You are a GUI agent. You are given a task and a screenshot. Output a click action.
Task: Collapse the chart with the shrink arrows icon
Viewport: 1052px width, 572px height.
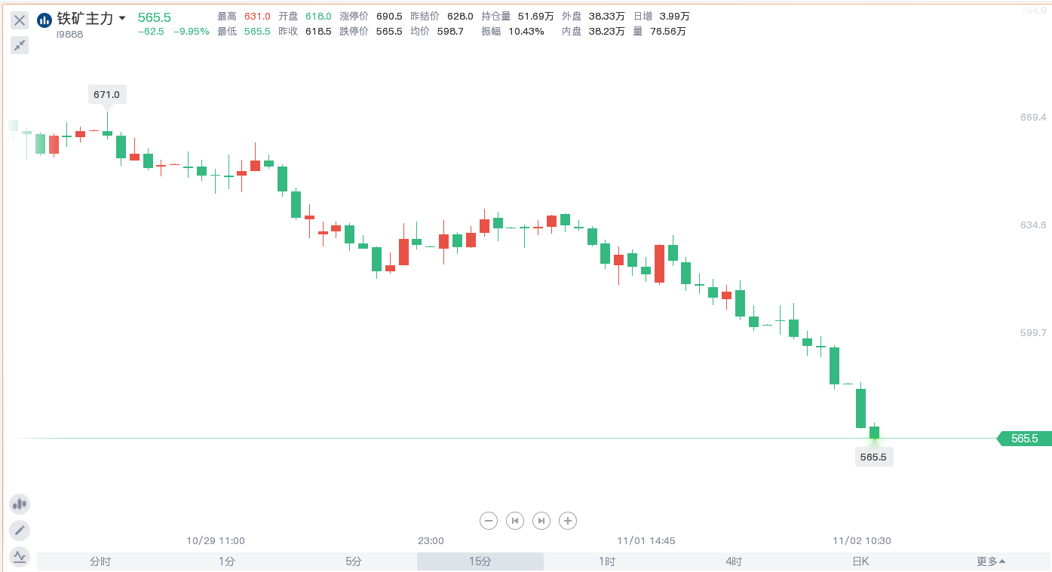click(20, 46)
